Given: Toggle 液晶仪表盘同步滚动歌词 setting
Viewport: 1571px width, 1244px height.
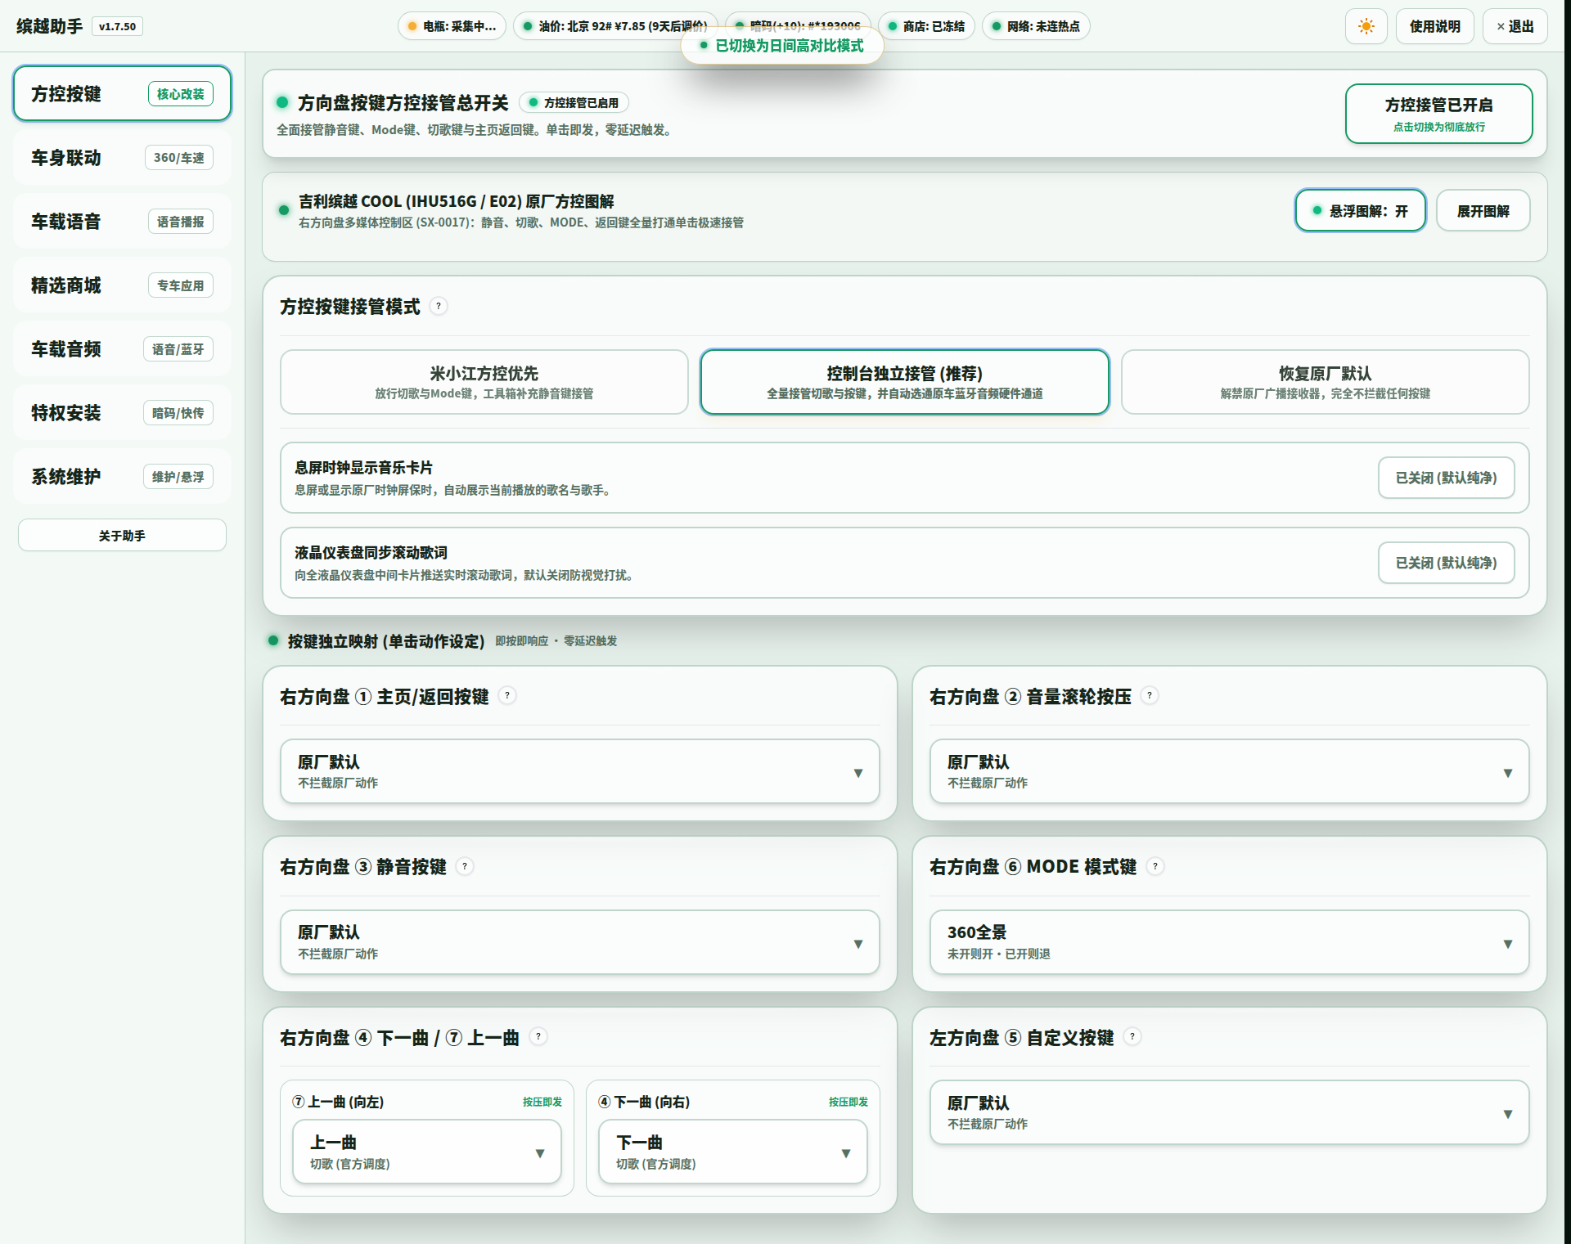Looking at the screenshot, I should (1446, 563).
